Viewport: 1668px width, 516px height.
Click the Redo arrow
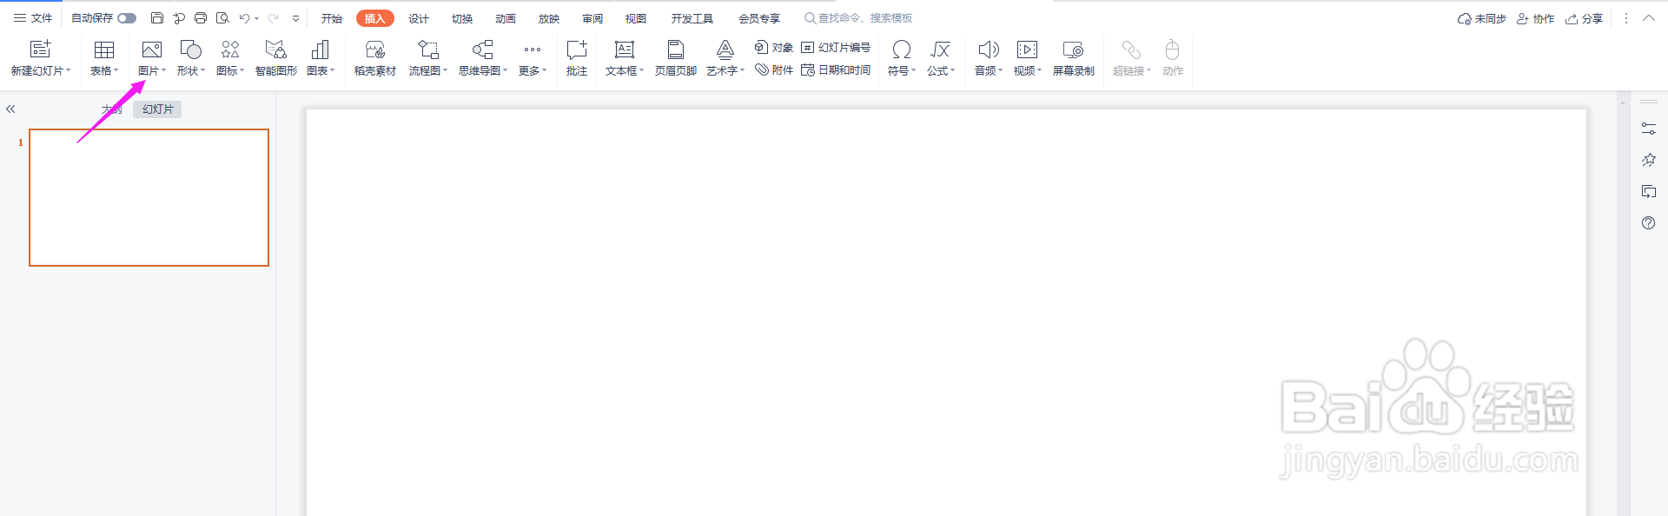tap(274, 18)
